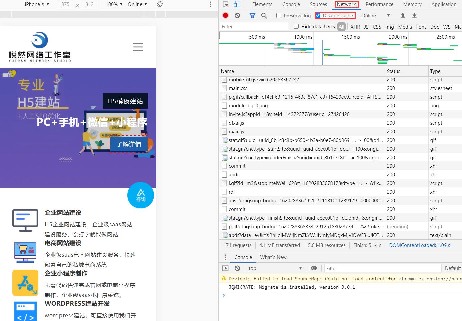
Task: Sort requests by Status column header
Action: pos(407,71)
